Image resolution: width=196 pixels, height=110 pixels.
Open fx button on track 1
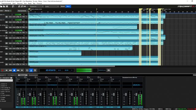point(21,17)
